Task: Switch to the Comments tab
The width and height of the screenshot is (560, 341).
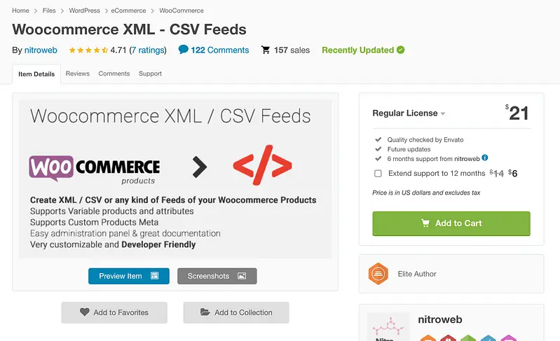Action: 114,74
